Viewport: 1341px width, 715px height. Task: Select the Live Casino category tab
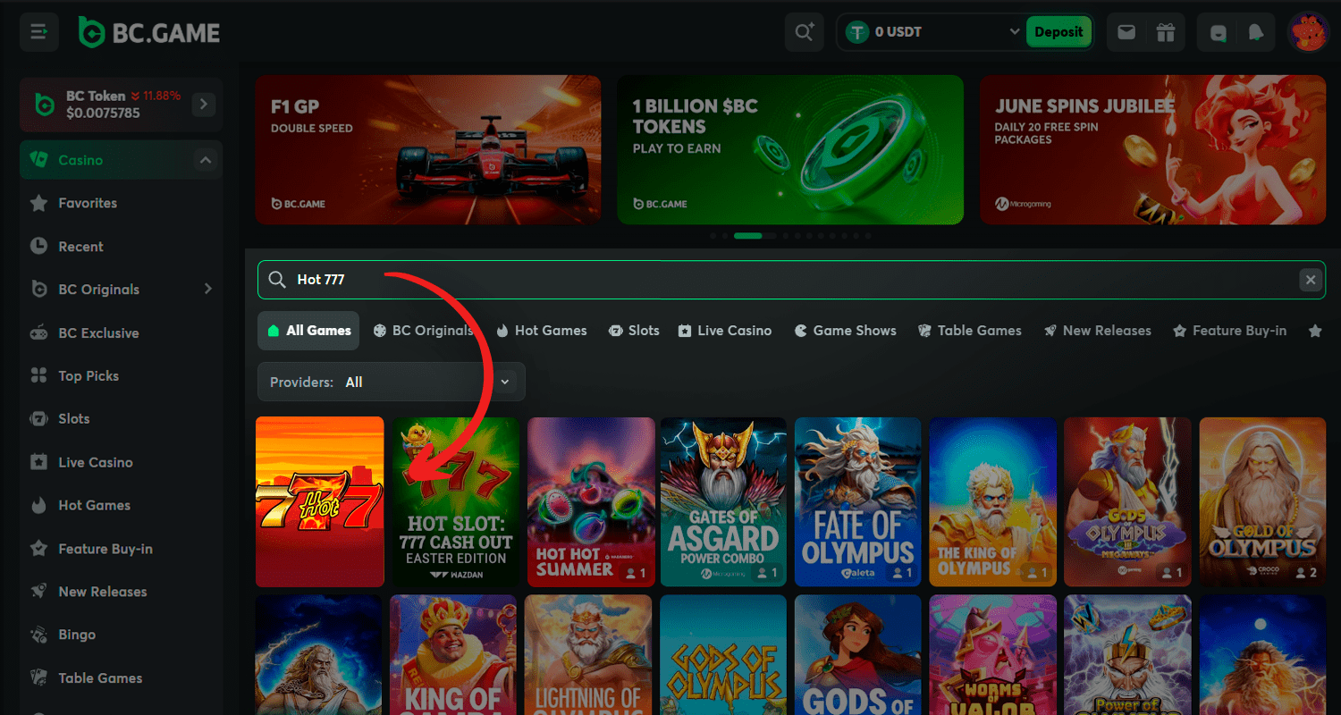pyautogui.click(x=725, y=331)
